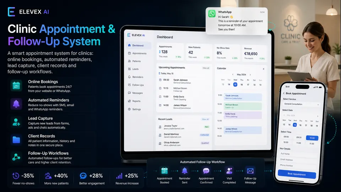Select the 09:30 time slot on phone
This screenshot has height=192, width=341.
pyautogui.click(x=299, y=137)
